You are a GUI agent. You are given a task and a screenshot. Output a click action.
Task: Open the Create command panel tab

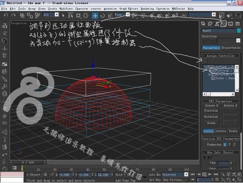click(203, 24)
